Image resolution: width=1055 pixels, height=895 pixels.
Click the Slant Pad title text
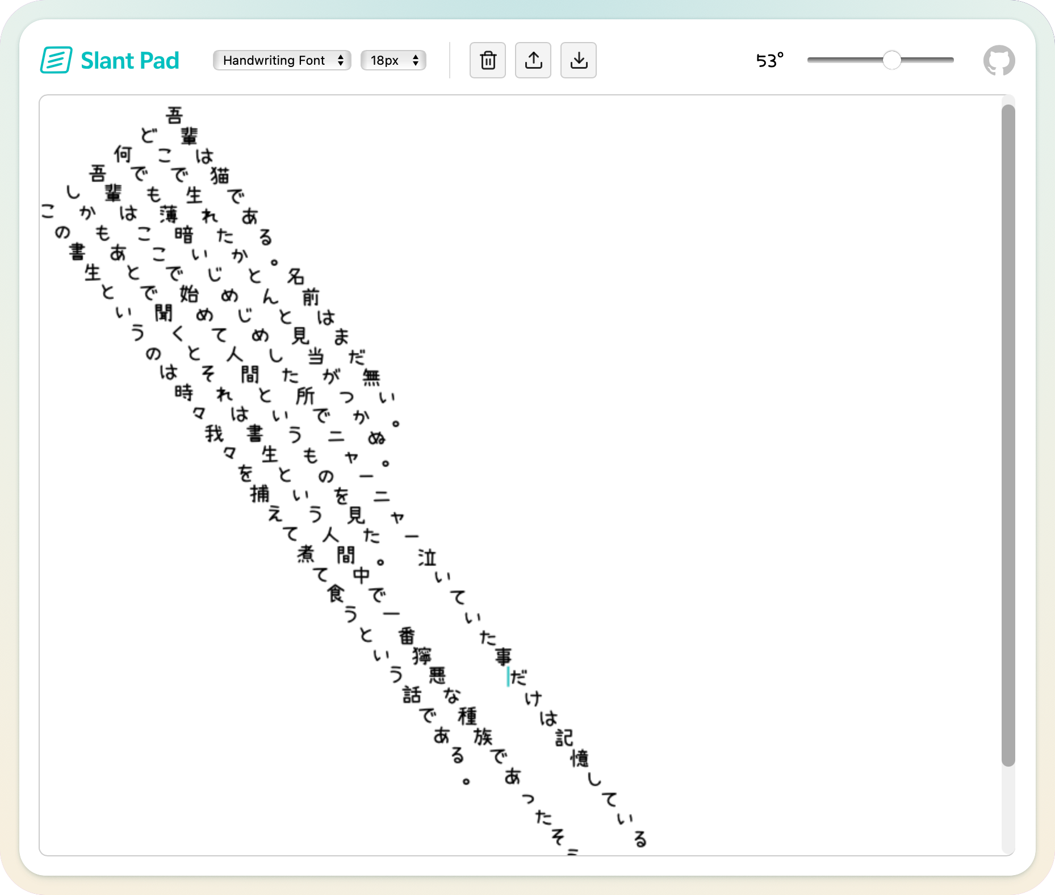pos(129,60)
